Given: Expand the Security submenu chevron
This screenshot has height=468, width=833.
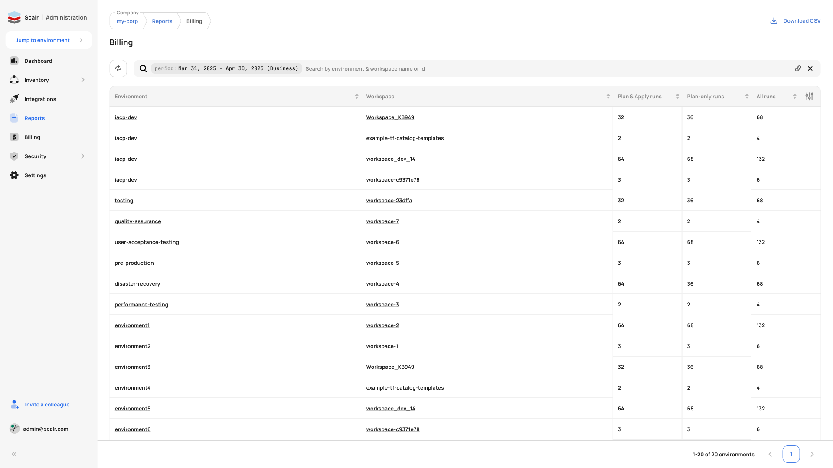Looking at the screenshot, I should (x=83, y=156).
